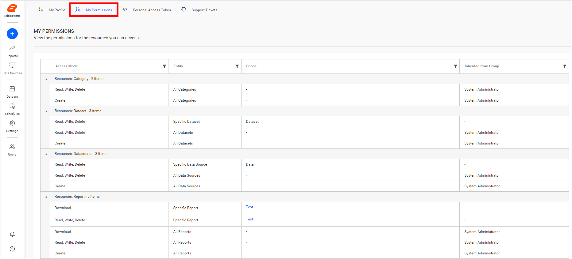Collapse the Resources: Category group
Screen dimensions: 572x259
pyautogui.click(x=47, y=79)
